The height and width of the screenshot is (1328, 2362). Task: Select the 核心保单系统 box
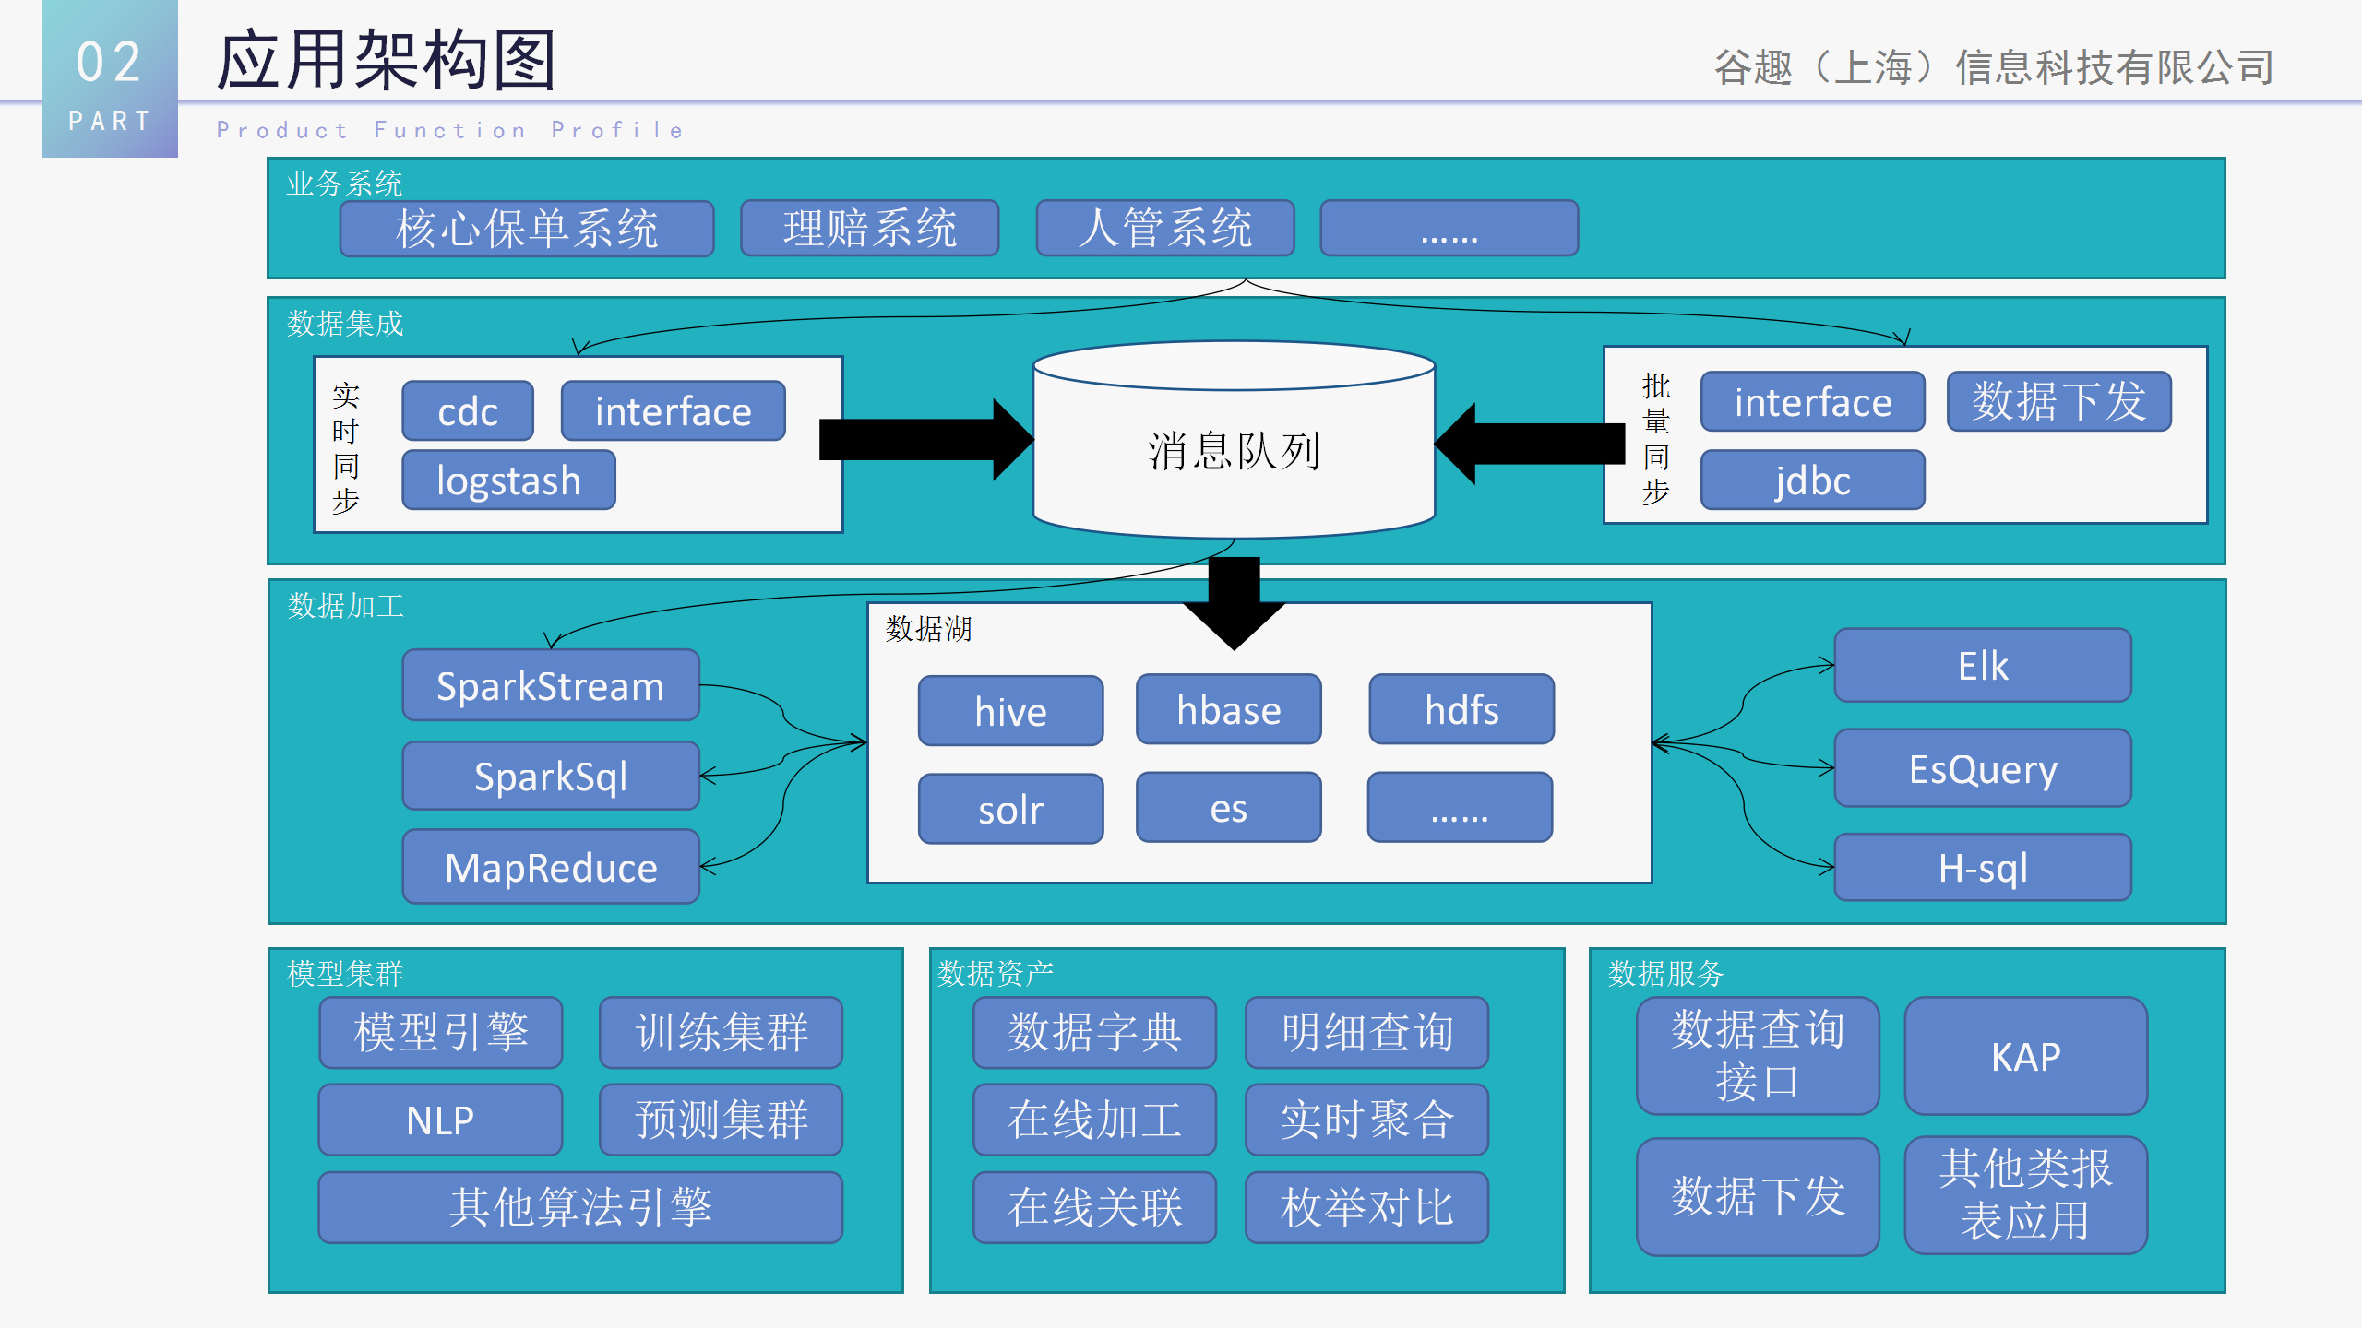(x=527, y=229)
